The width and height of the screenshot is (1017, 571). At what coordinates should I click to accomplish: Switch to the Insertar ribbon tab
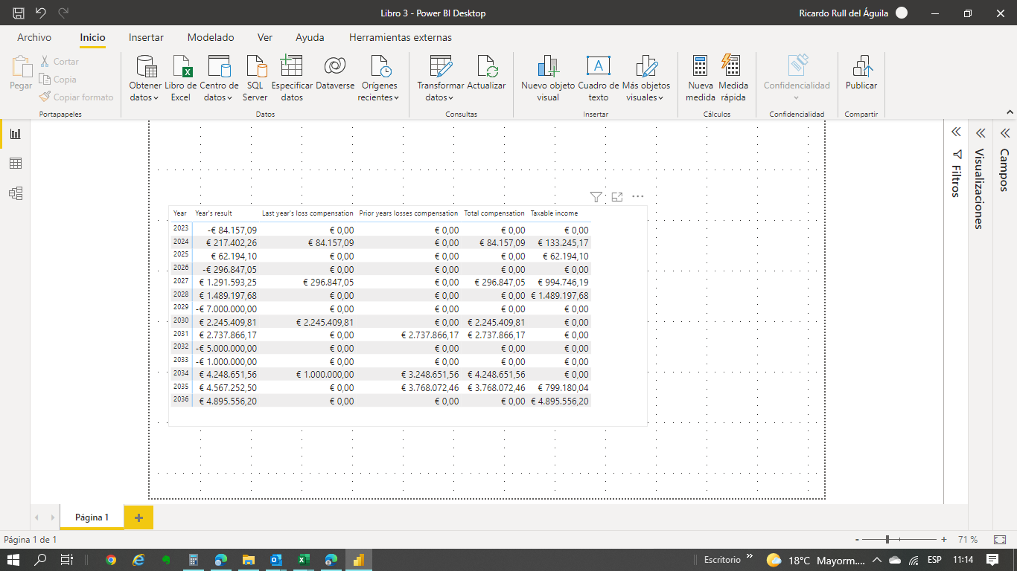point(146,37)
